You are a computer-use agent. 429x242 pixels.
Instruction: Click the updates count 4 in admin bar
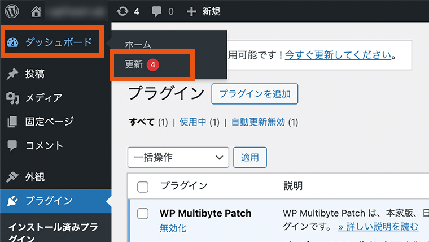tap(137, 11)
